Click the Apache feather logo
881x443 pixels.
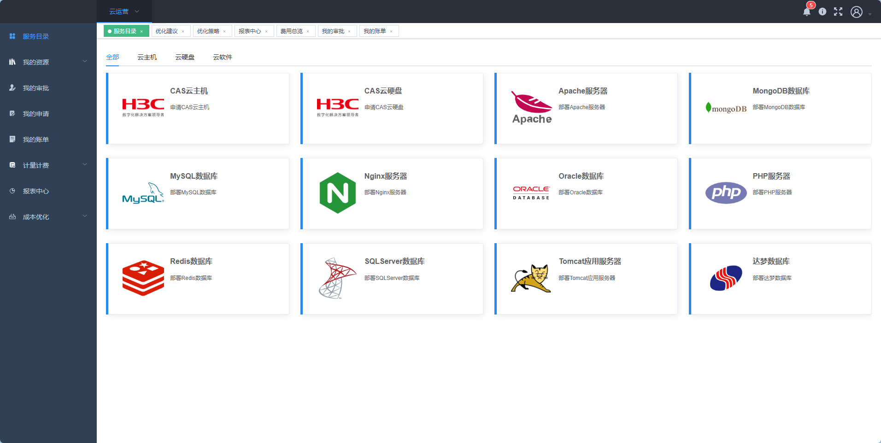pyautogui.click(x=532, y=107)
